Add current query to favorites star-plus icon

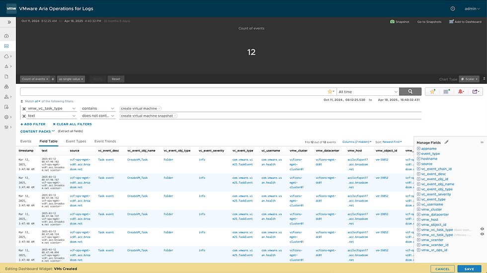[432, 91]
